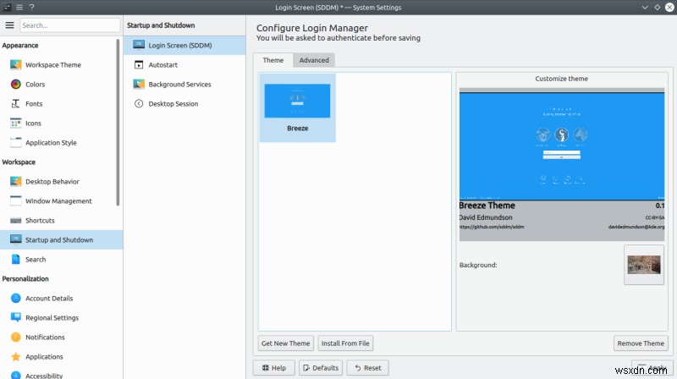Select Fonts category text
This screenshot has width=677, height=379.
pyautogui.click(x=34, y=103)
